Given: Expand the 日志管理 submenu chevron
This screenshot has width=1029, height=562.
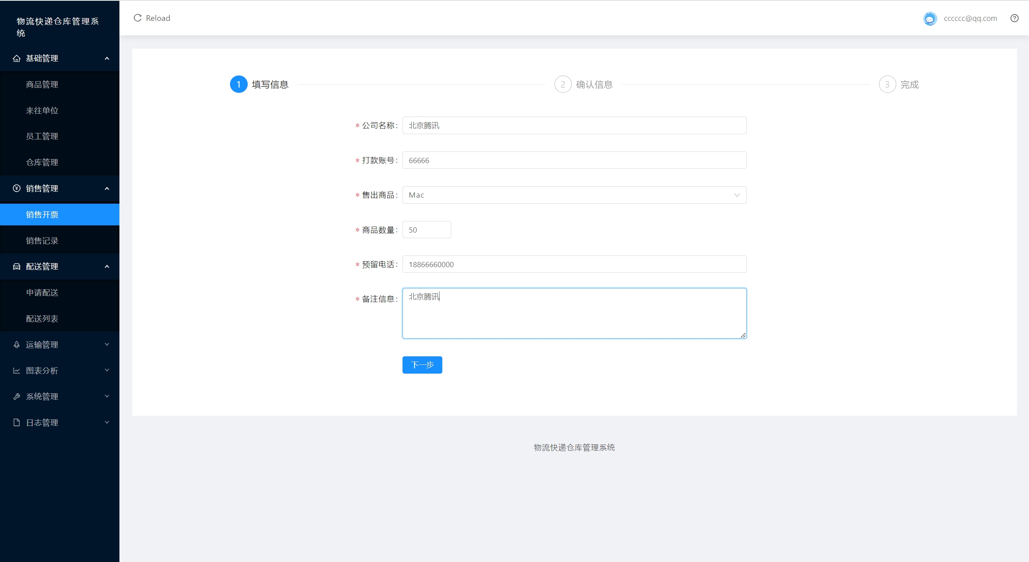Looking at the screenshot, I should coord(107,422).
